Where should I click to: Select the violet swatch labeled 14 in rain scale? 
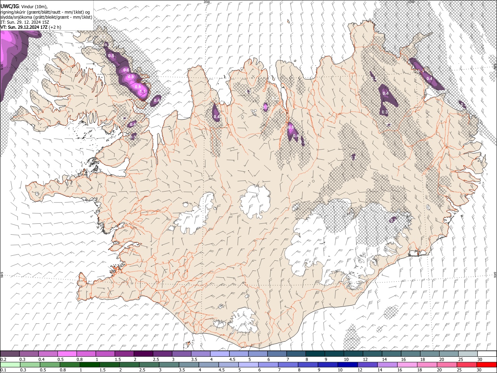point(387,364)
